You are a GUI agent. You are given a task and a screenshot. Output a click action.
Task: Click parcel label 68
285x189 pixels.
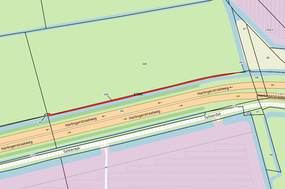pos(257,78)
